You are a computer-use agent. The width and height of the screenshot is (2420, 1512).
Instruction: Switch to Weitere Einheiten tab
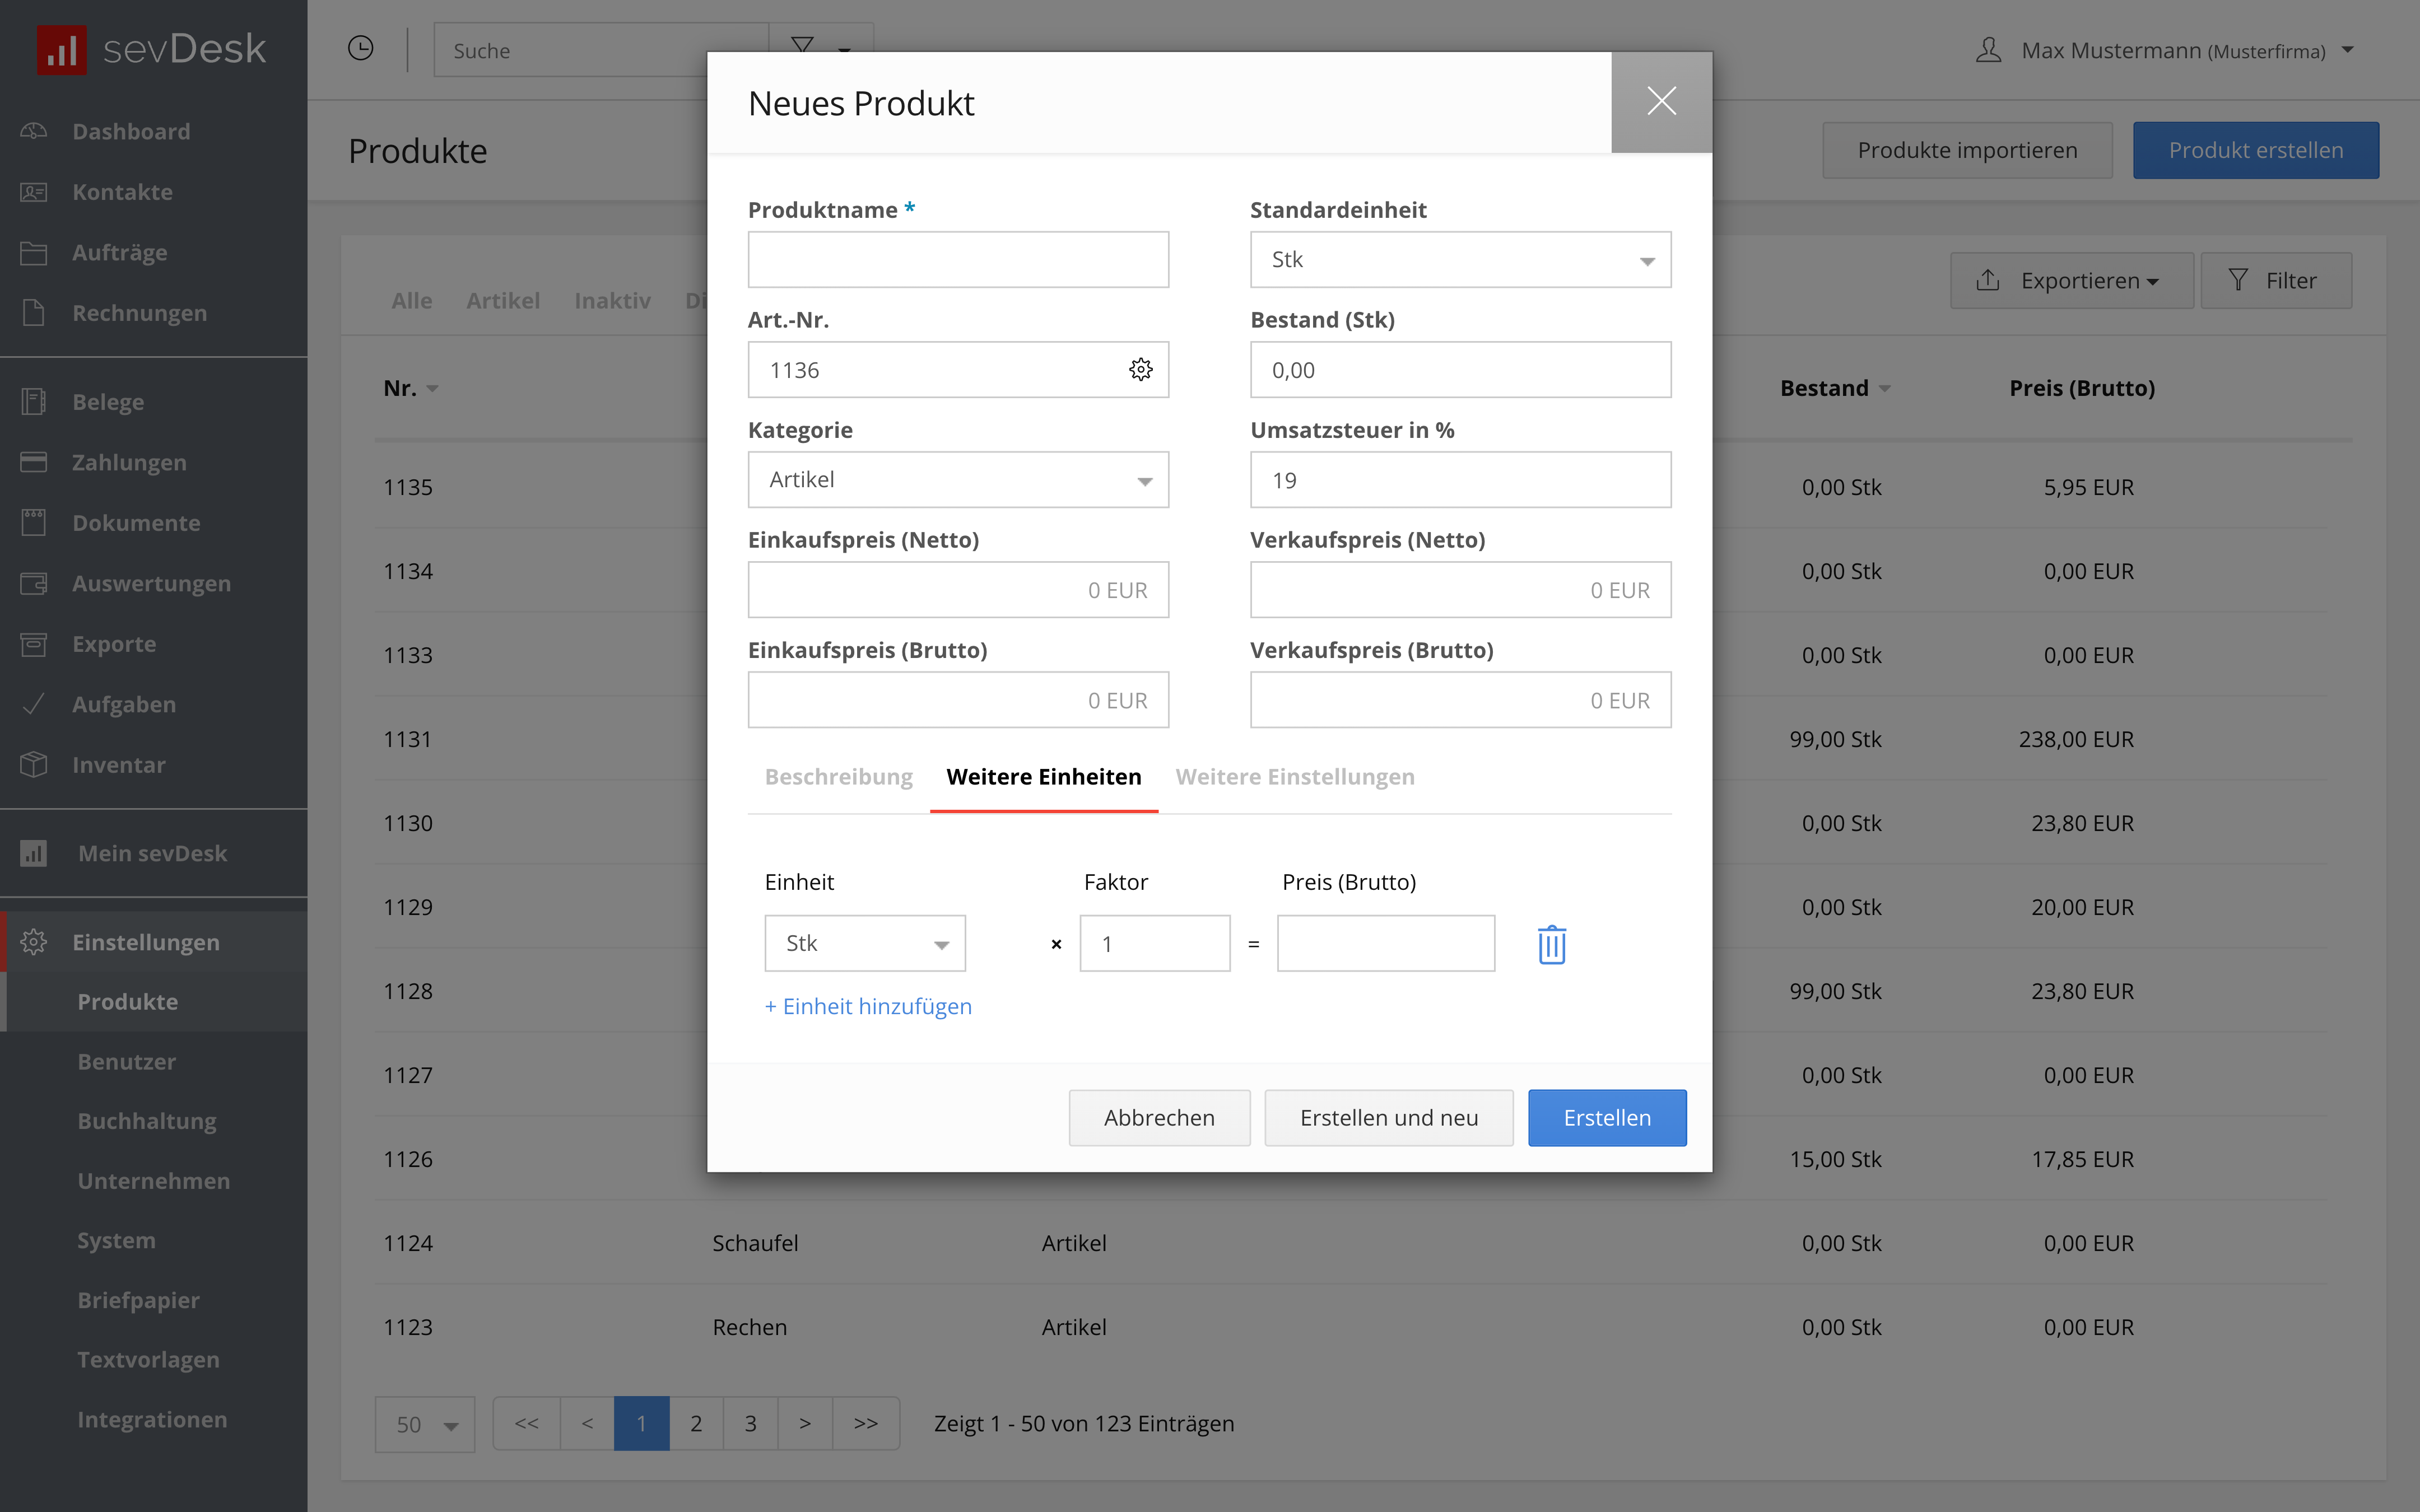coord(1044,777)
